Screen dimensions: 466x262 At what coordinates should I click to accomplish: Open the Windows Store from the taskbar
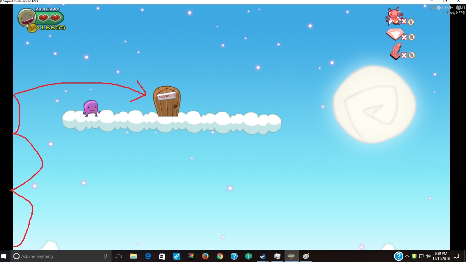tap(162, 256)
